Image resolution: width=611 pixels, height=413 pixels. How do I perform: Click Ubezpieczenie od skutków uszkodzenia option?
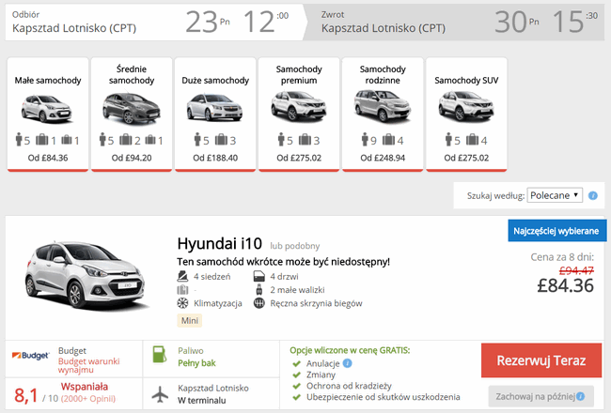click(383, 397)
